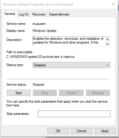This screenshot has width=119, height=138.
Task: Open the Recovery tab
Action: (39, 14)
